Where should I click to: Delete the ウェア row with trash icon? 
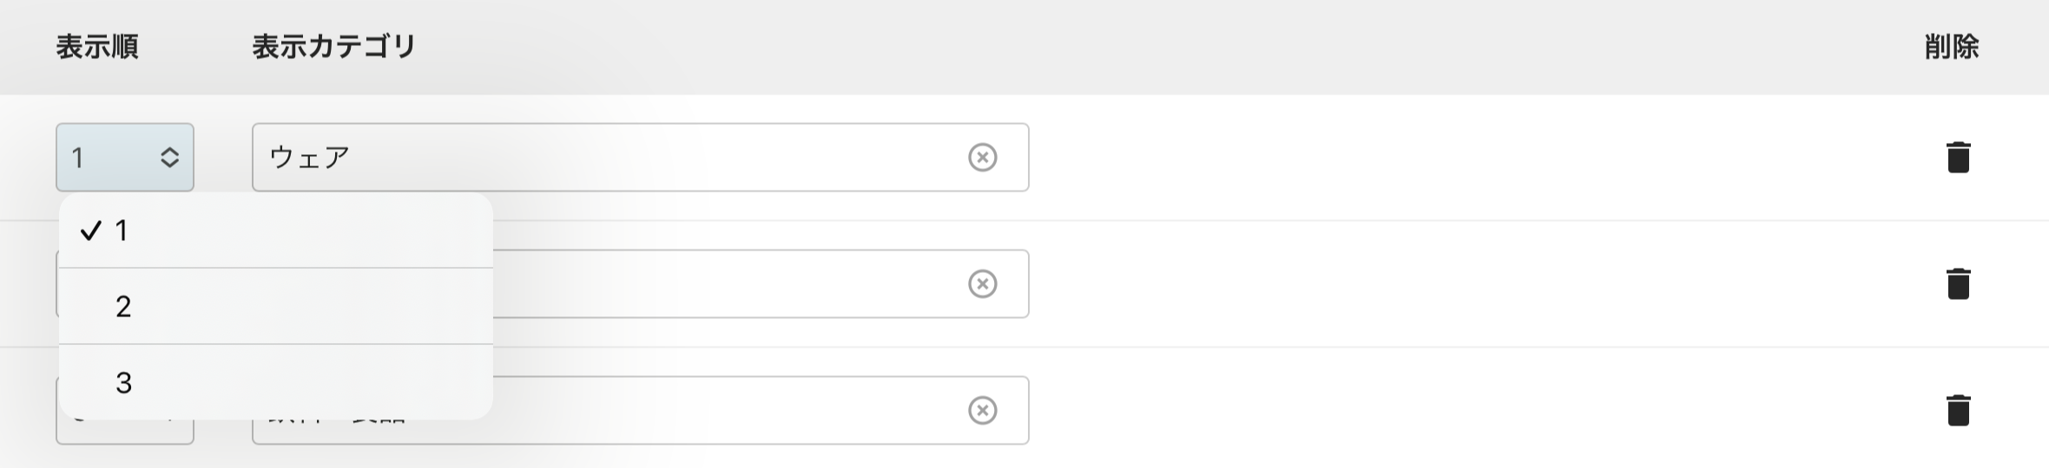1958,158
